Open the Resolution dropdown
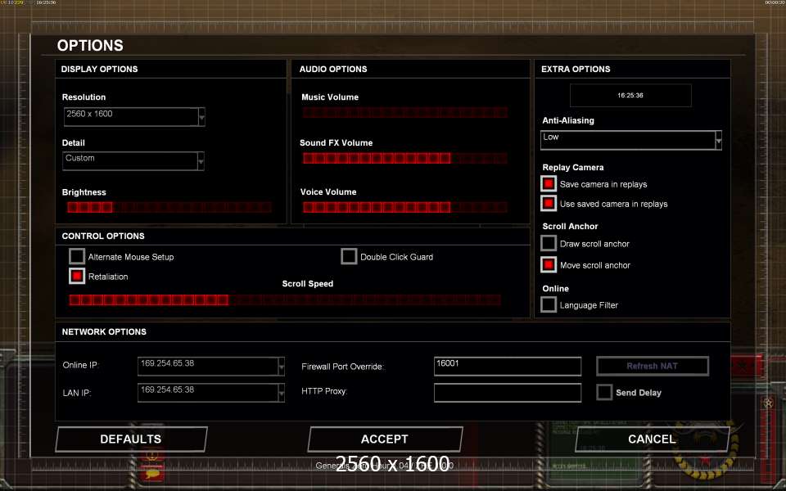 pos(134,117)
